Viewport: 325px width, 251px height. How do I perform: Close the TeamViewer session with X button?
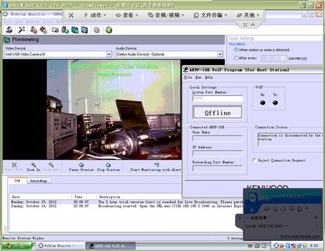(71, 15)
